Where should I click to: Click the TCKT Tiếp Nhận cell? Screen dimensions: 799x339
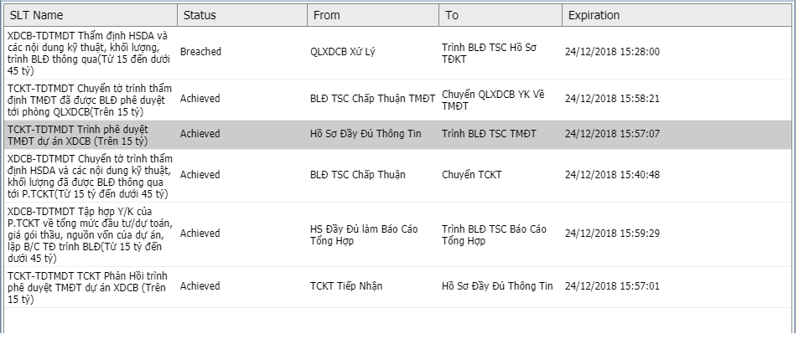[346, 286]
